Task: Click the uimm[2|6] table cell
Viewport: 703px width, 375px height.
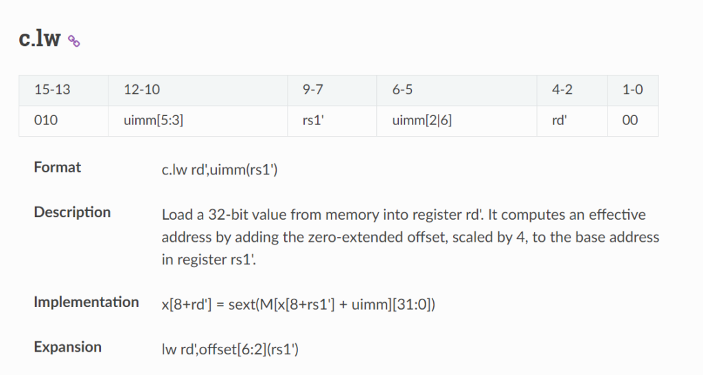Action: pyautogui.click(x=457, y=121)
